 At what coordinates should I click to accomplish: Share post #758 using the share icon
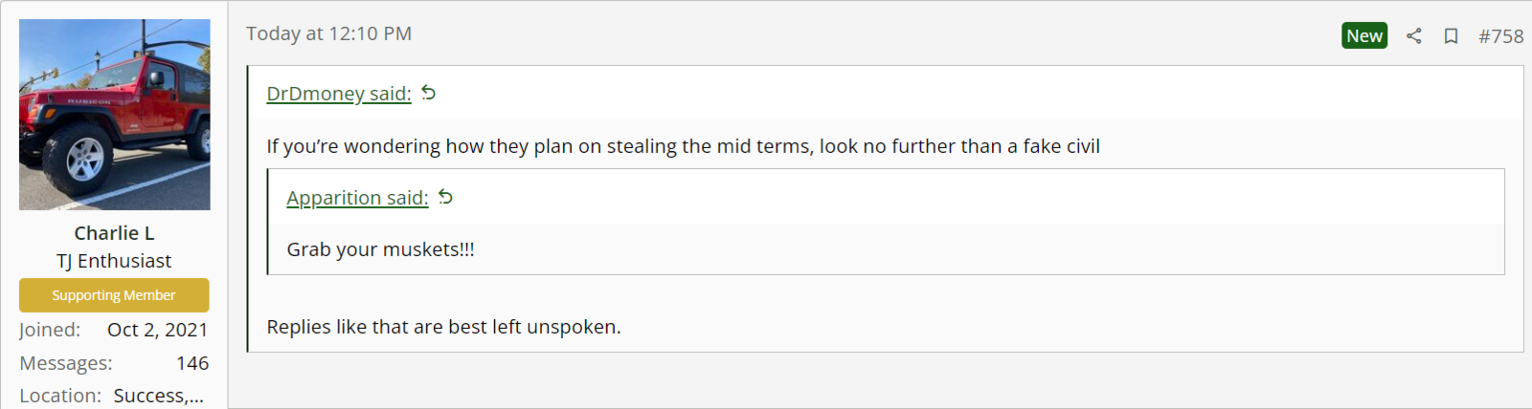tap(1413, 36)
